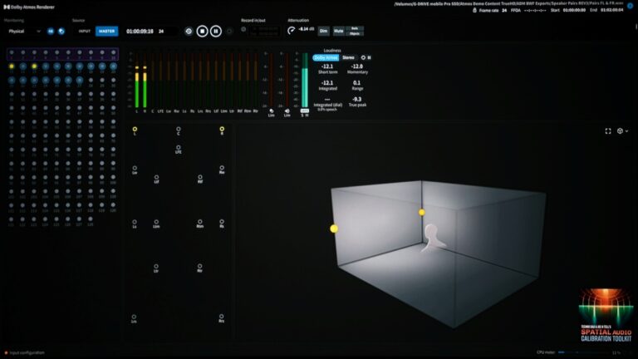Click the speaker limiter icon under the second meter
Viewport: 638px width, 359px height.
point(287,111)
